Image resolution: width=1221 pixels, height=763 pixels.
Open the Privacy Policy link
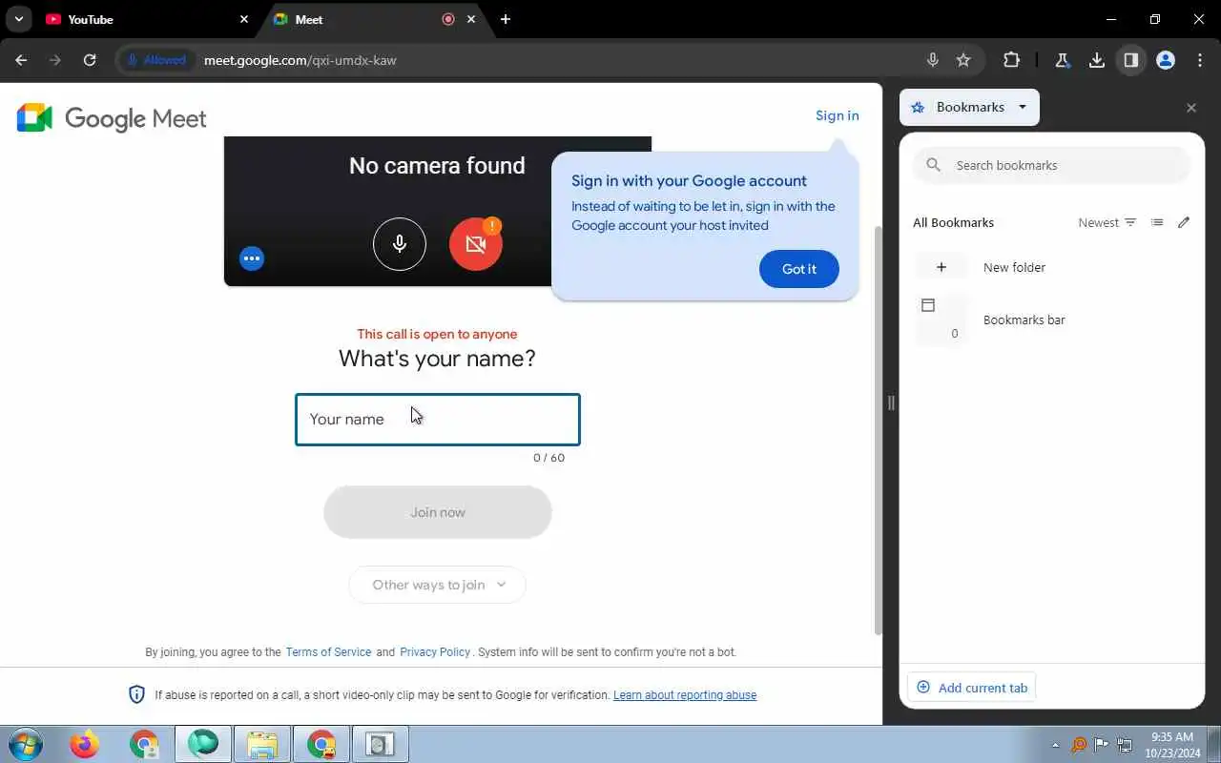435,652
